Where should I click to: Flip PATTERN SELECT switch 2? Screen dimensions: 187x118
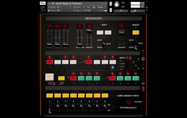point(58,107)
